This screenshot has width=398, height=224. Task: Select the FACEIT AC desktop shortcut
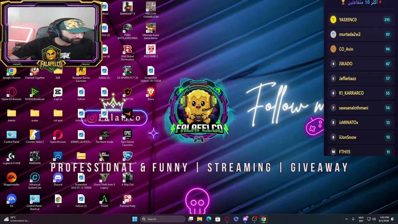tap(127, 94)
